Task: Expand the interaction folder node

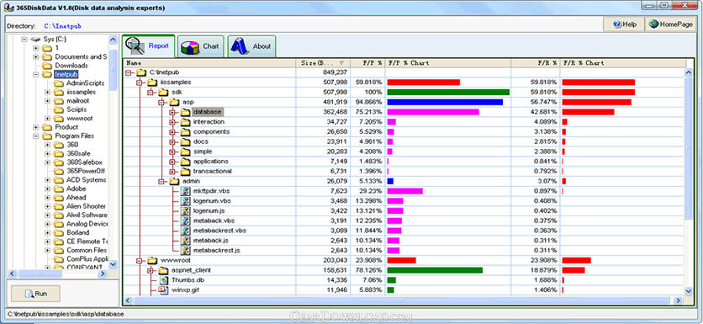Action: 172,122
